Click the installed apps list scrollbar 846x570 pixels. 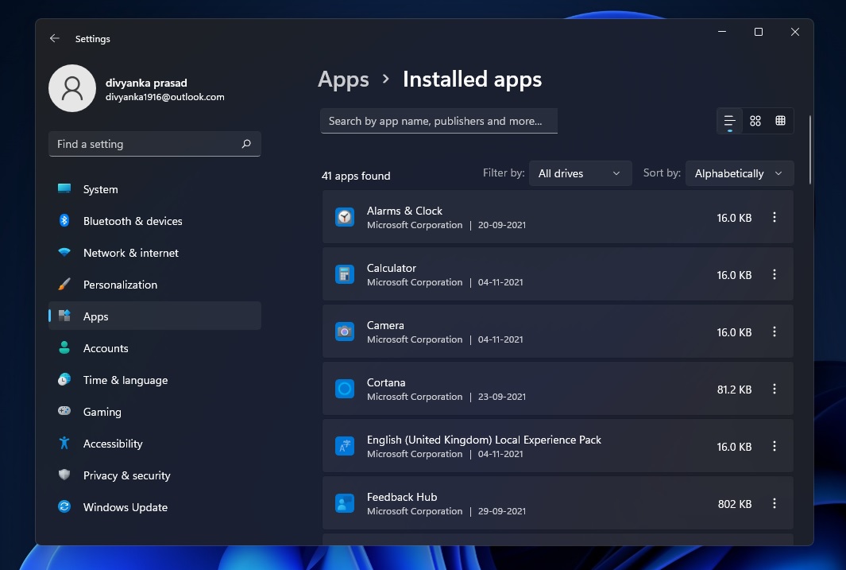point(809,149)
